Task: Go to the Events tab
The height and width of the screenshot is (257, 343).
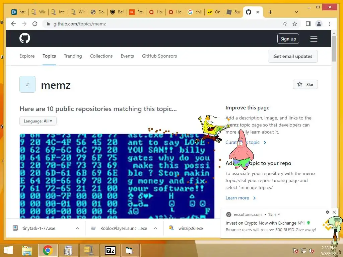Action: tap(127, 56)
